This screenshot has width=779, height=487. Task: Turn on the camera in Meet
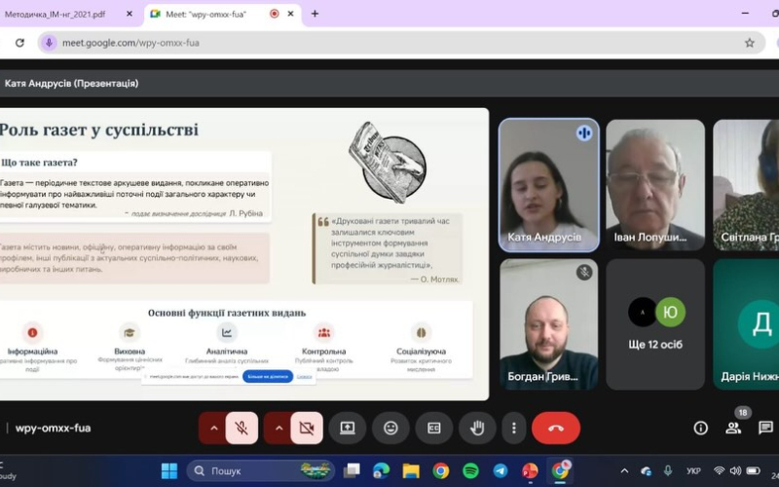point(307,428)
